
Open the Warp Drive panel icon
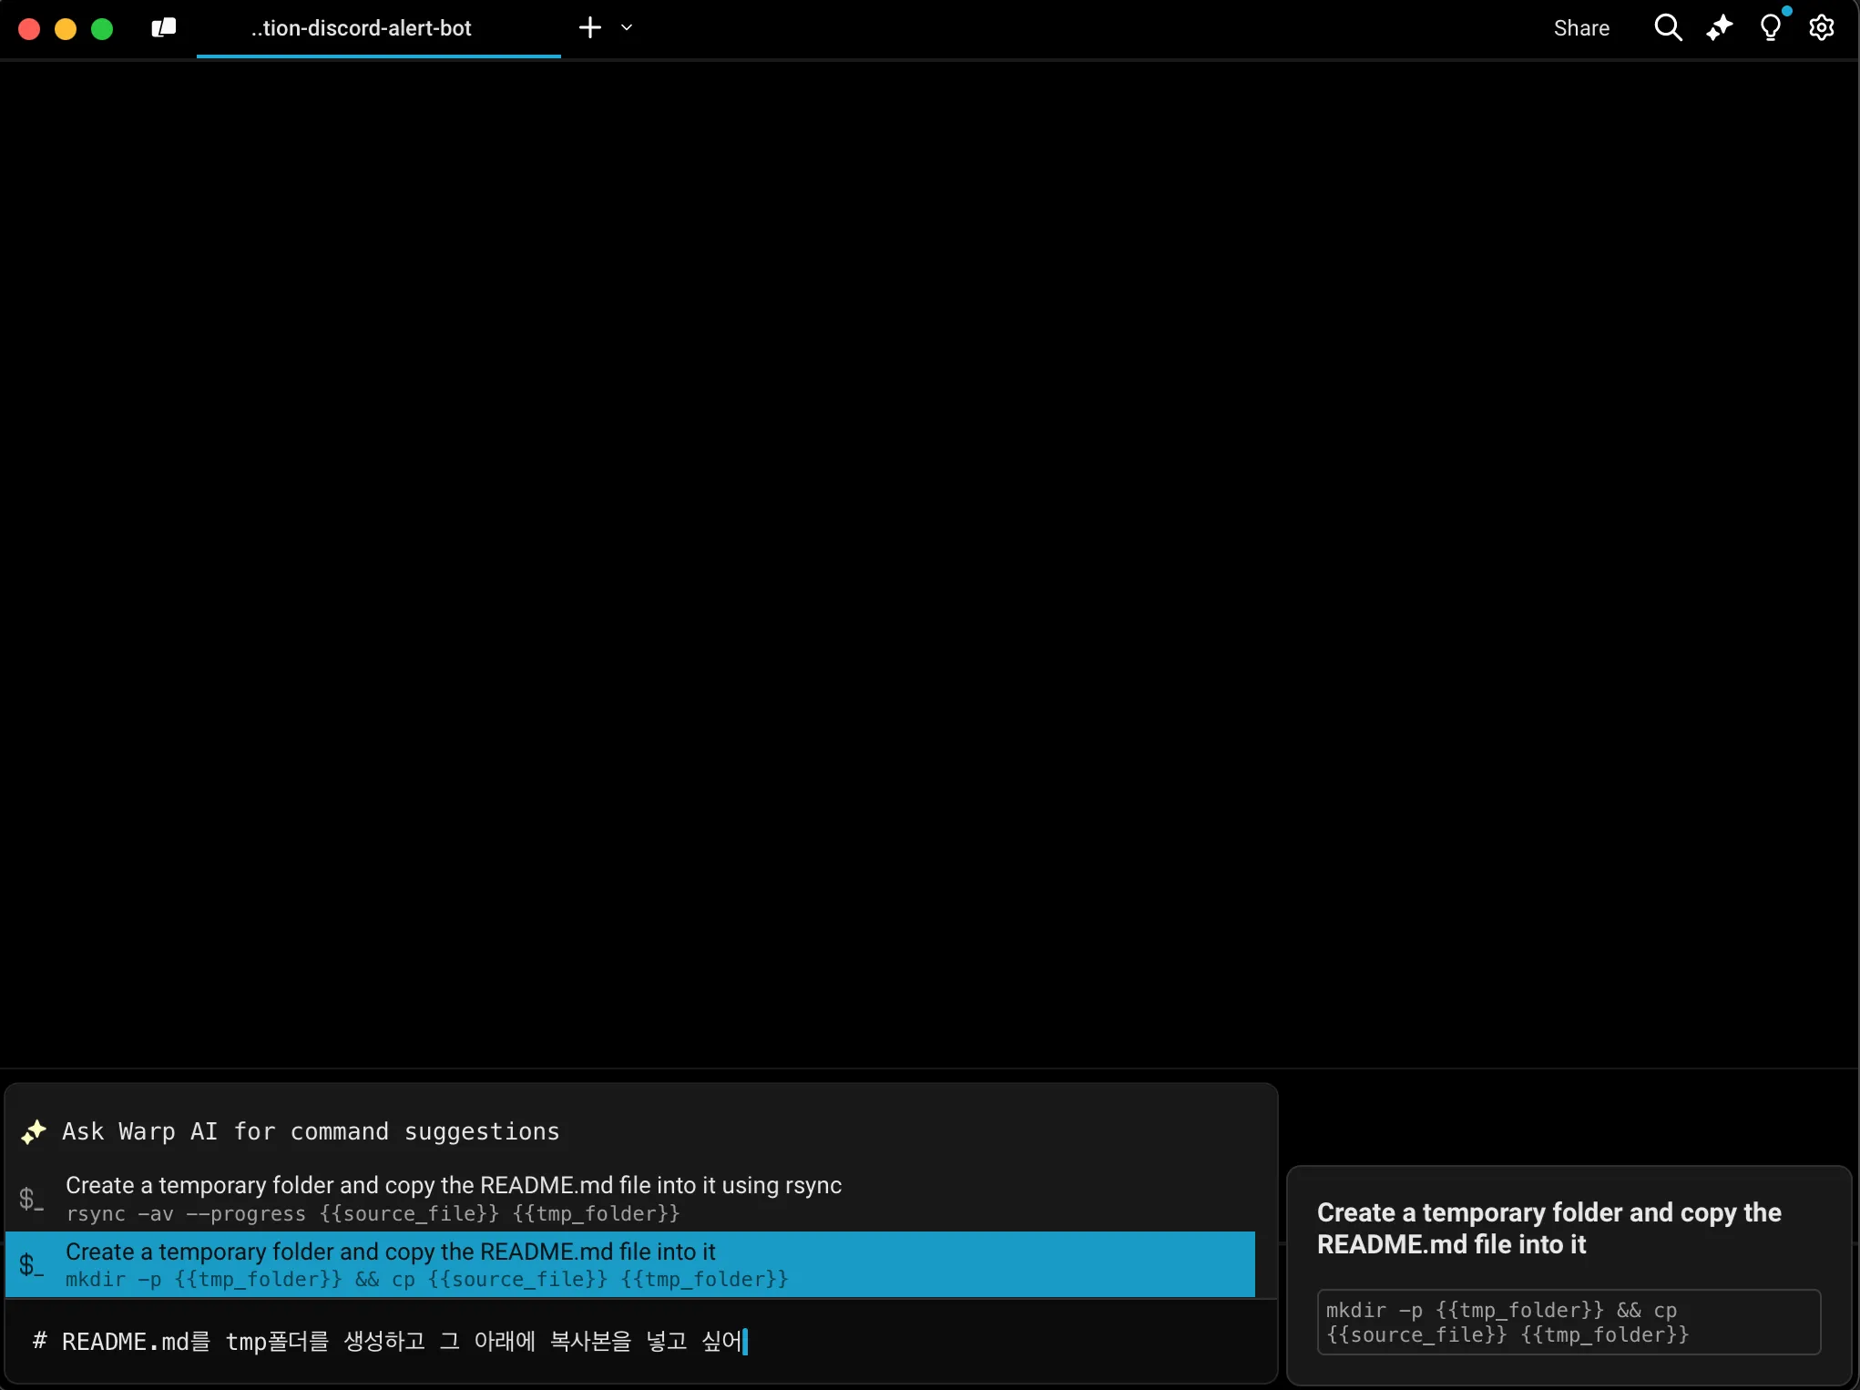pyautogui.click(x=164, y=28)
